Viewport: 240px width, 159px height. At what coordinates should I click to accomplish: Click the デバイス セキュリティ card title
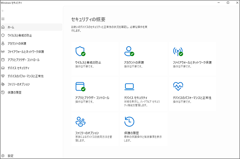coord(135,98)
